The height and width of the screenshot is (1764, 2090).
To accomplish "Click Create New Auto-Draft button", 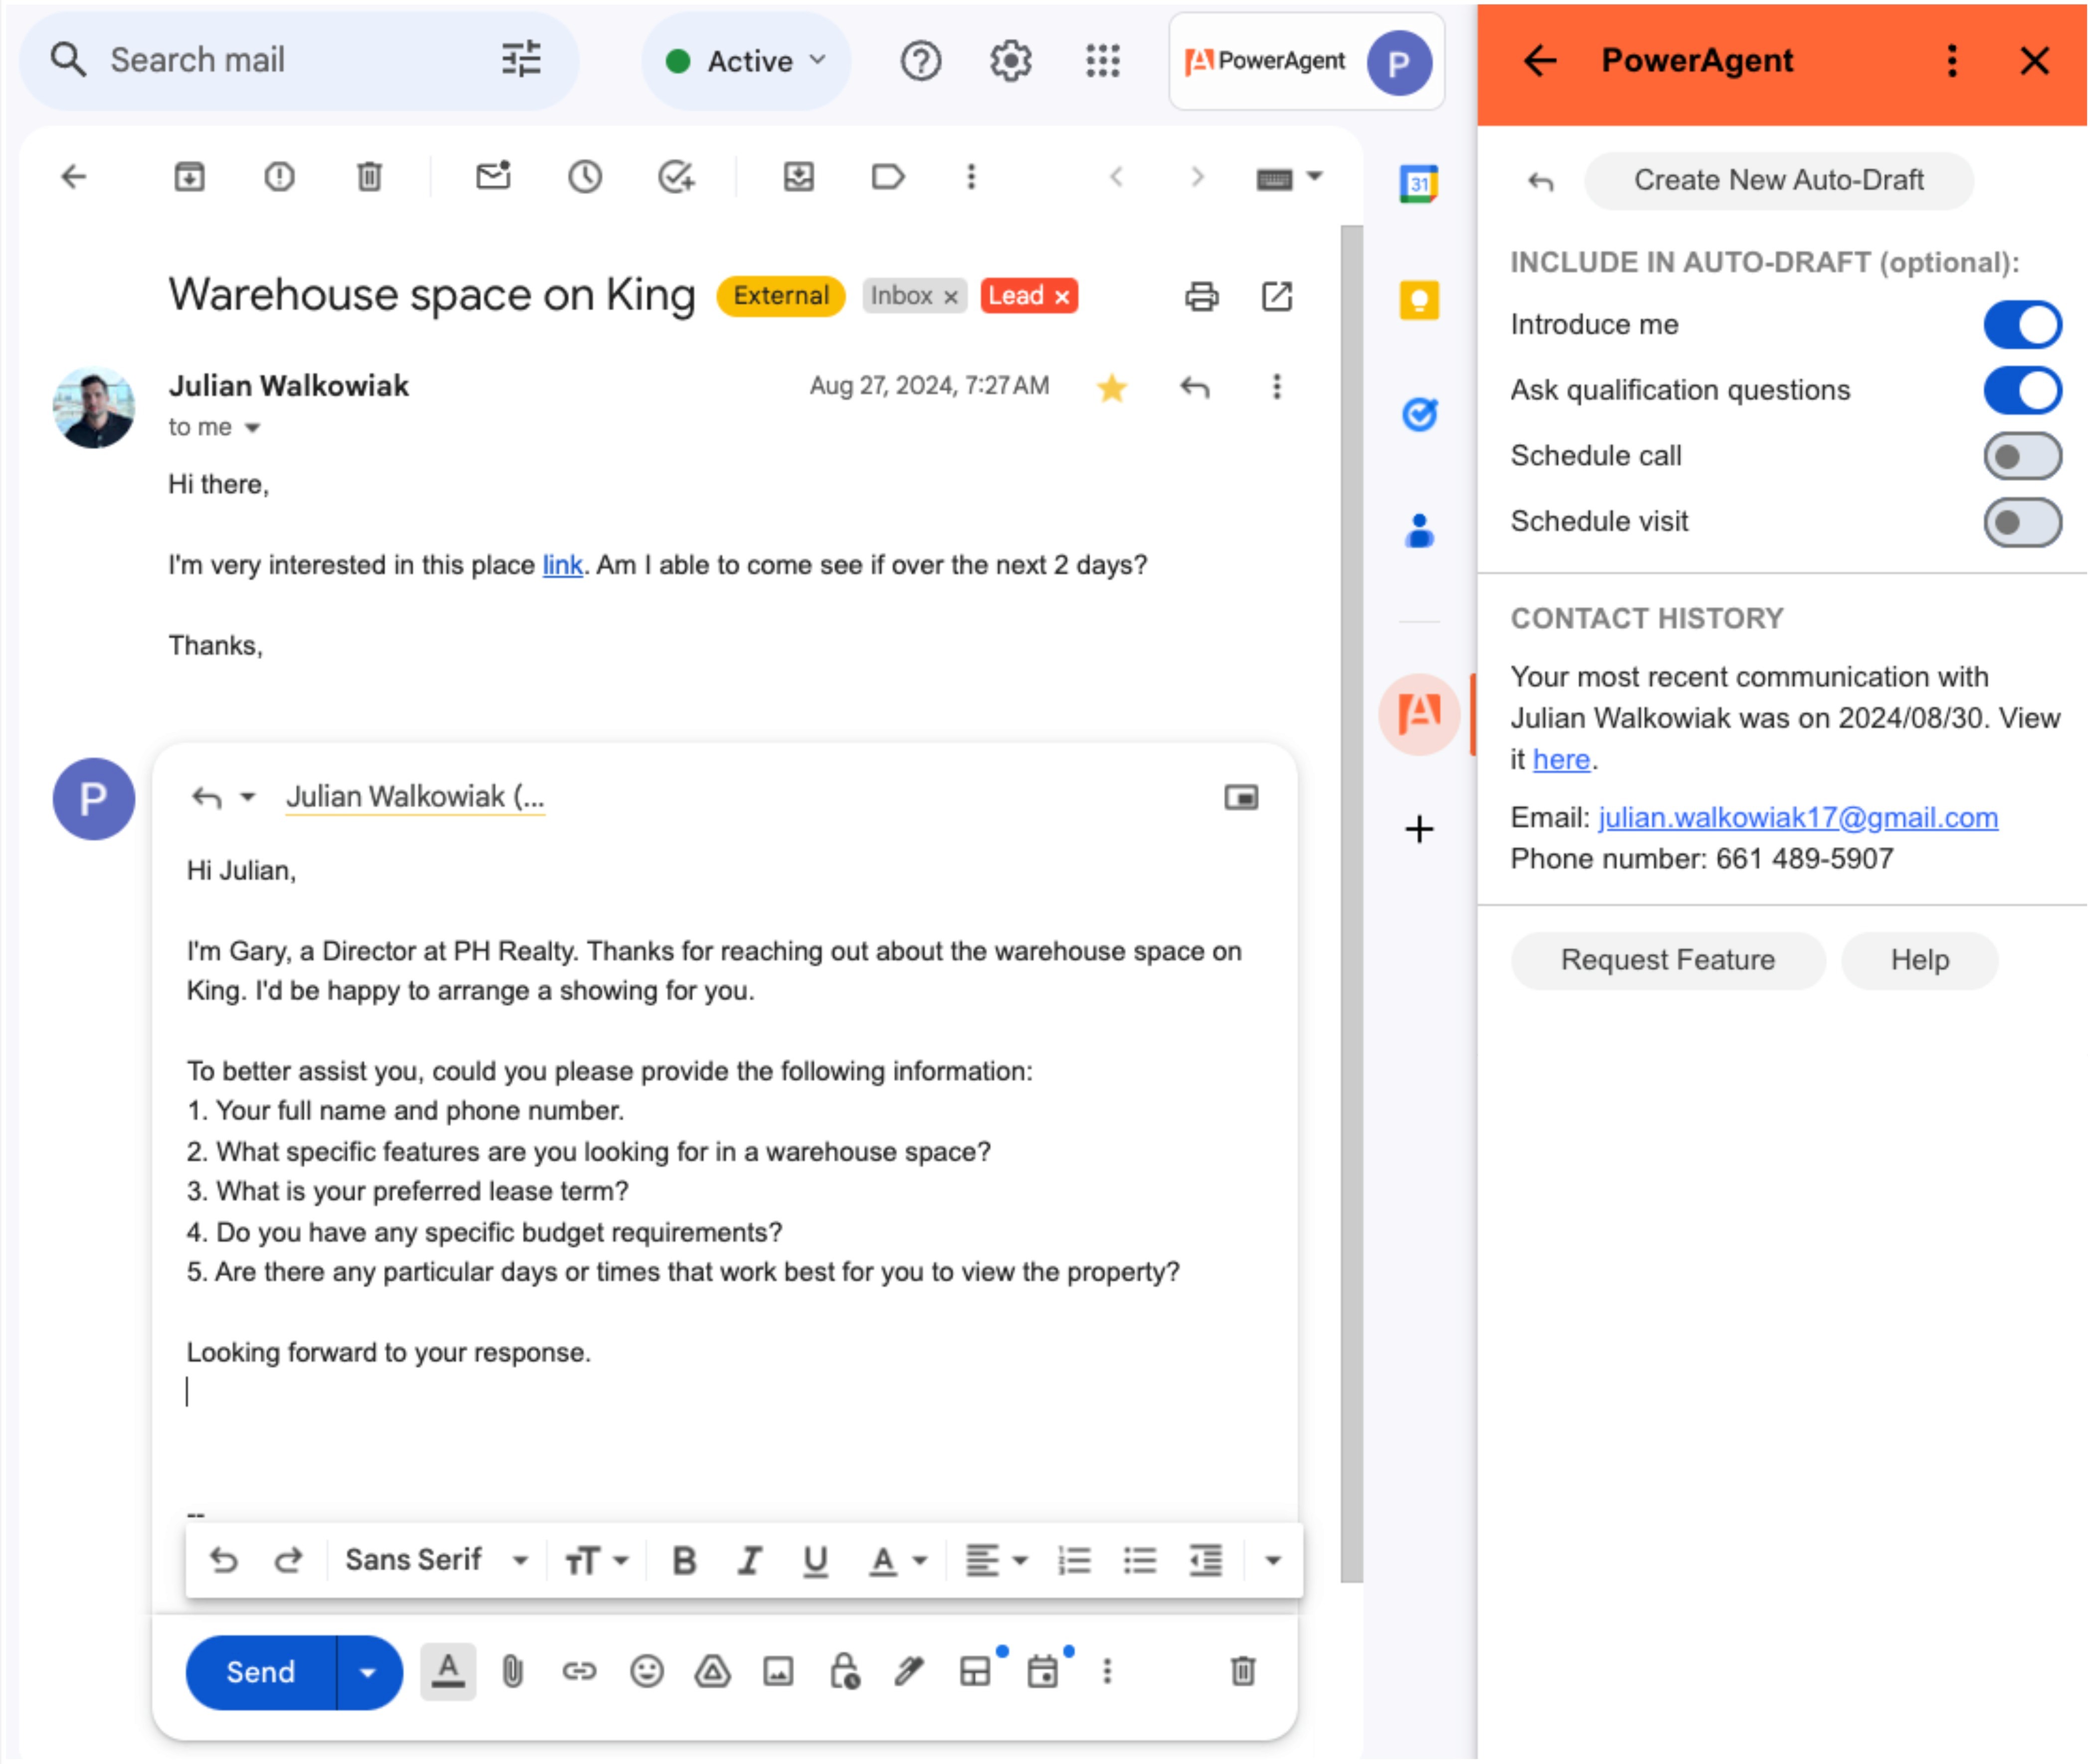I will coord(1778,180).
